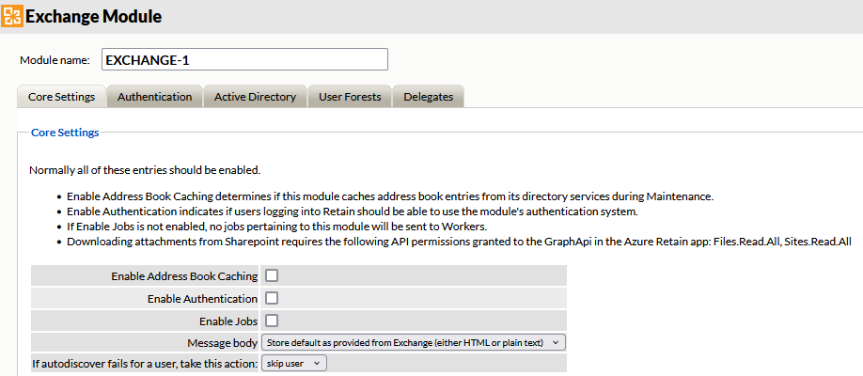863x376 pixels.
Task: Click the Exchange Module heading text
Action: point(94,17)
